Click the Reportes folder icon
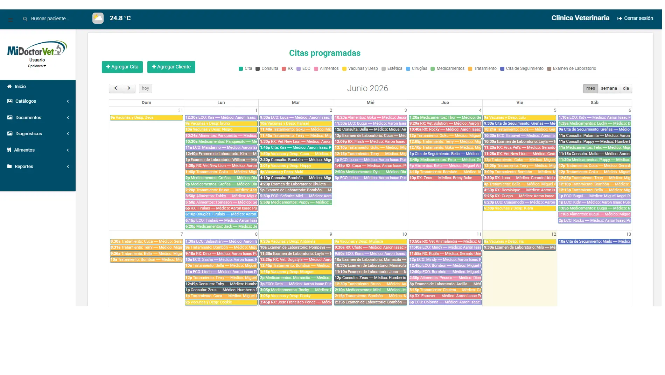Screen dimensions: 665x375 tap(9, 166)
